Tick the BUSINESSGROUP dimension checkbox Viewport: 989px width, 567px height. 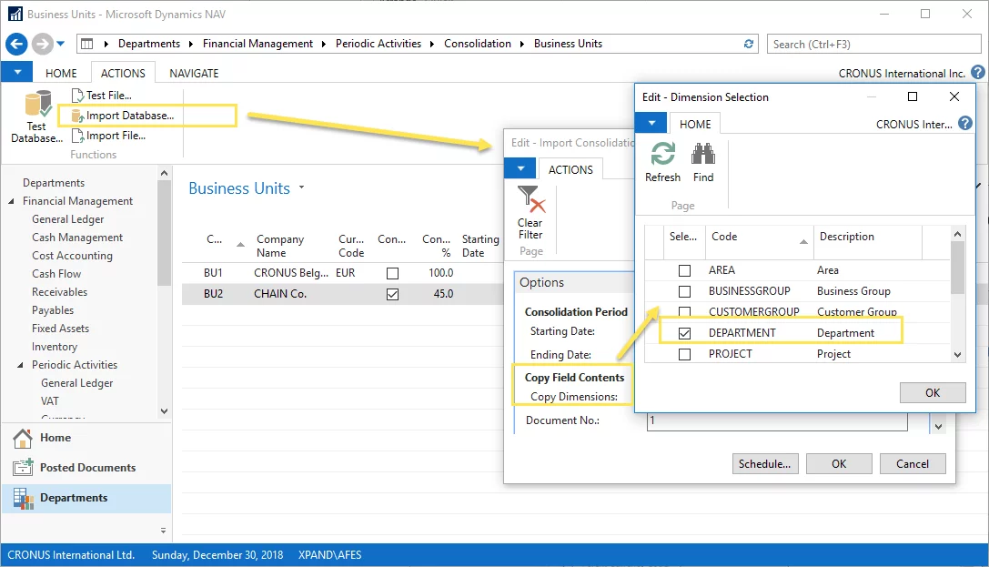[x=684, y=291]
